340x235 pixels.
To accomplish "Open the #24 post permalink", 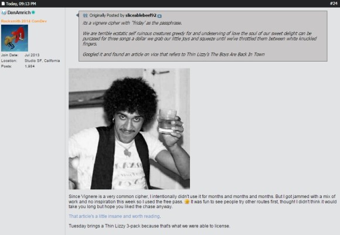I will click(x=334, y=4).
